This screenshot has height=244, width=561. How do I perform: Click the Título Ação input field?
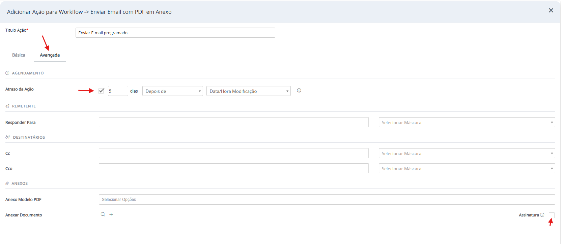pos(175,33)
